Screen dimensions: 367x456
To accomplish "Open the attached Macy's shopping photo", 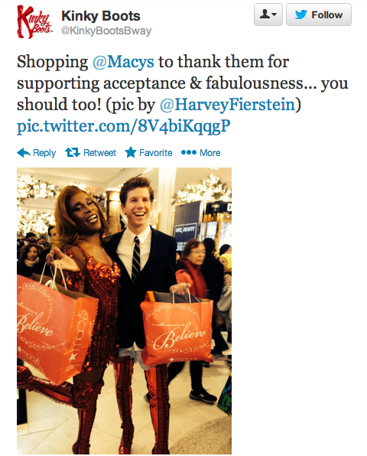I will pos(124,311).
